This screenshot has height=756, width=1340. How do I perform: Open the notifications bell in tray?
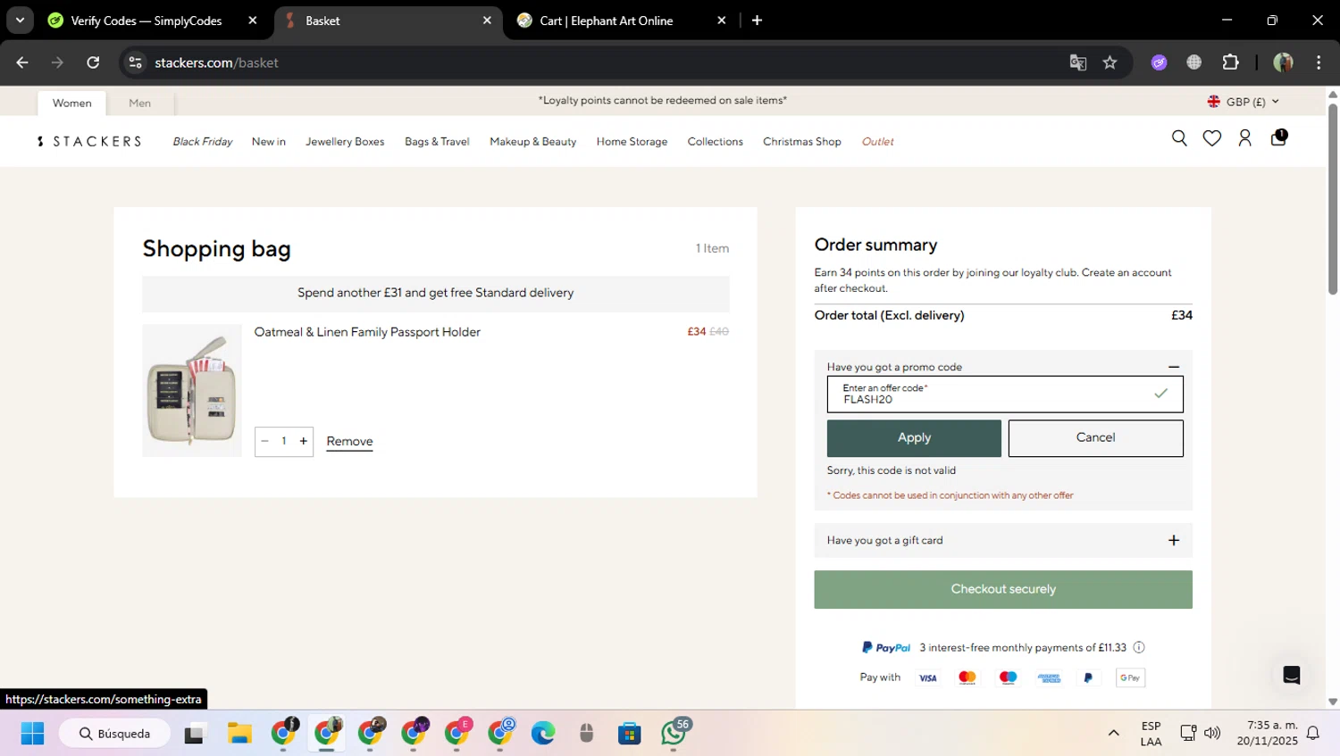tap(1313, 734)
